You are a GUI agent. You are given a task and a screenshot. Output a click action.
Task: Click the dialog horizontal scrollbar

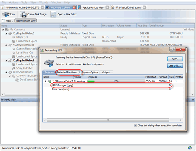[108, 120]
